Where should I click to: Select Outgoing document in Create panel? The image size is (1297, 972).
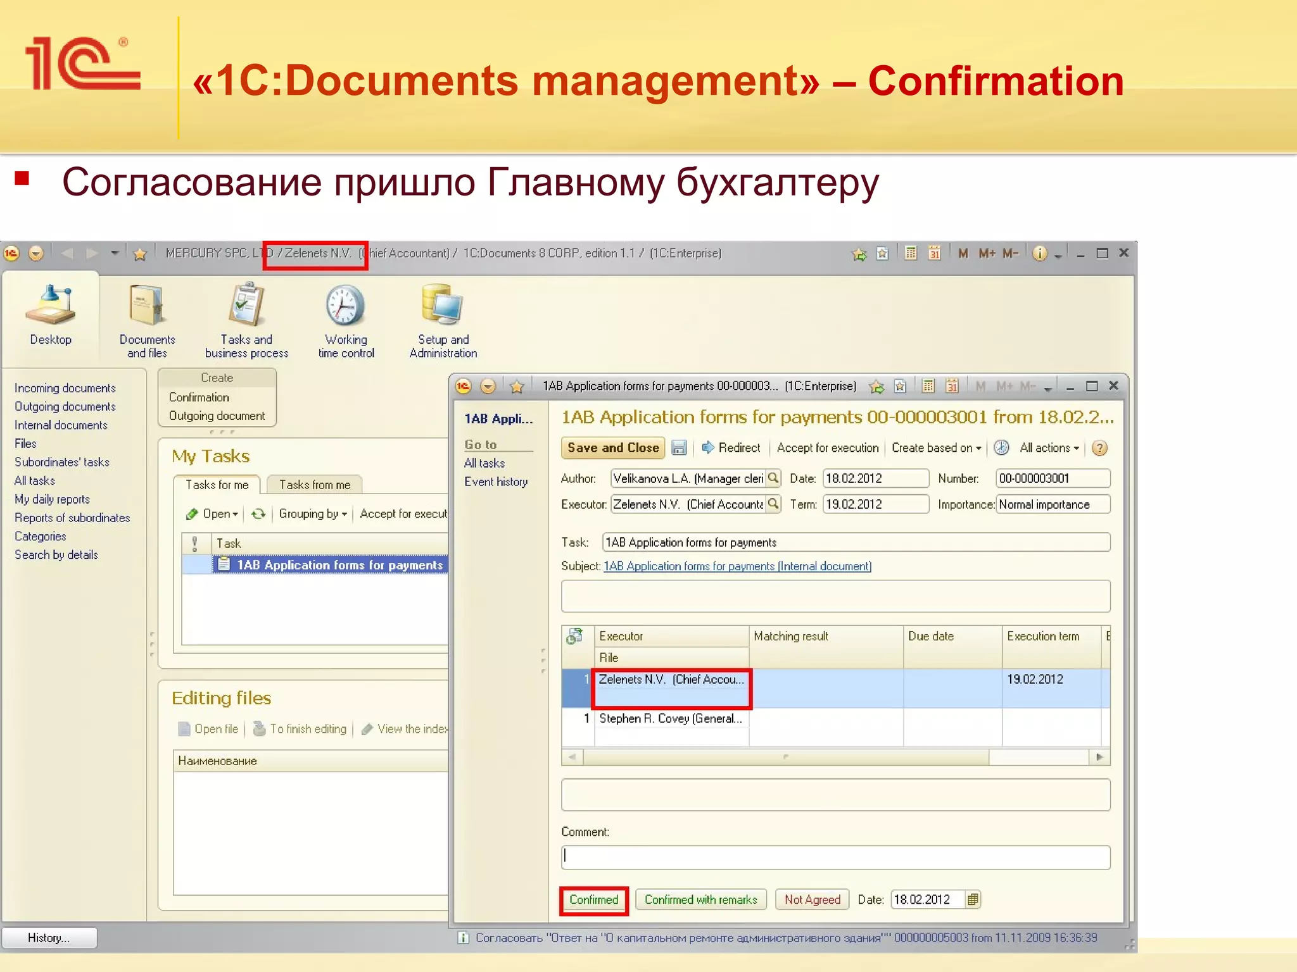pyautogui.click(x=217, y=416)
